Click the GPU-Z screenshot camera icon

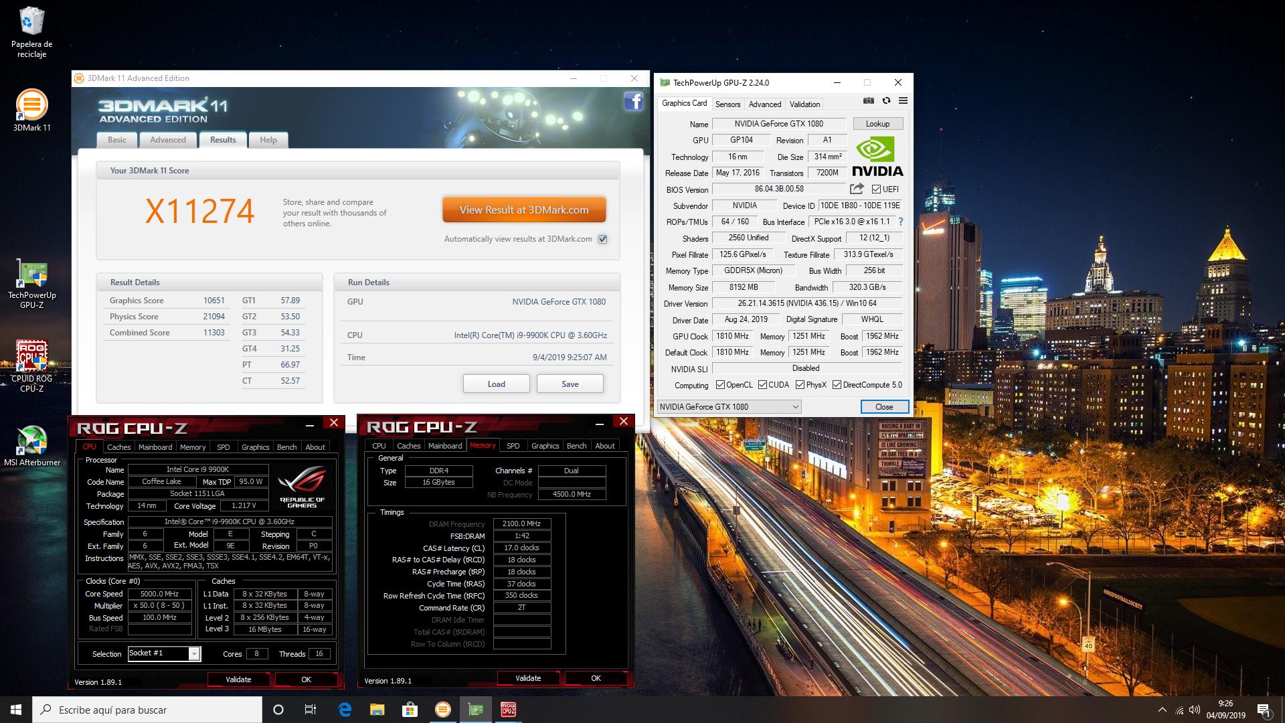(869, 101)
